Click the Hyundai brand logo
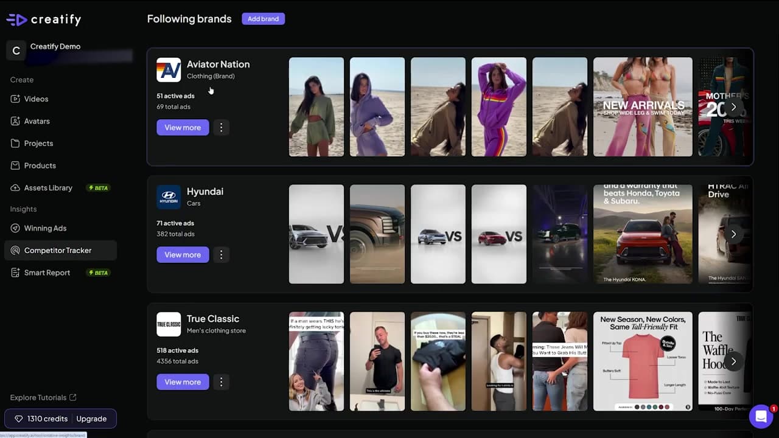 pyautogui.click(x=169, y=197)
